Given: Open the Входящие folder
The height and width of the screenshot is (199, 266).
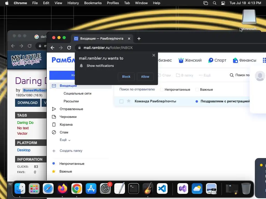Looking at the screenshot, I should coord(81,86).
